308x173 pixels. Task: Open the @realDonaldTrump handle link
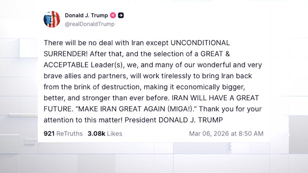click(x=89, y=24)
